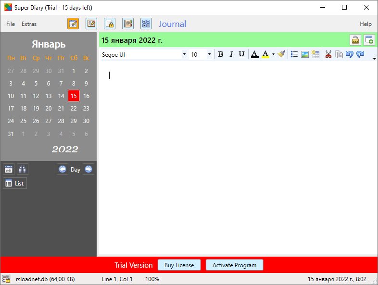Select January 22 in the calendar
Screen dimensions: 378x285
coord(74,109)
